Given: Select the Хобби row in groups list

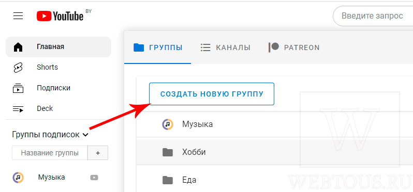Looking at the screenshot, I should pos(275,152).
